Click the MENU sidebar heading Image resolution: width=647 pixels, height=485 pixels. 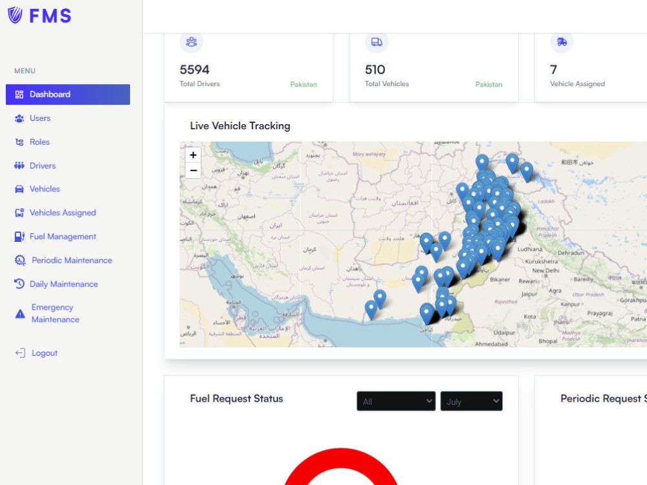[x=25, y=71]
